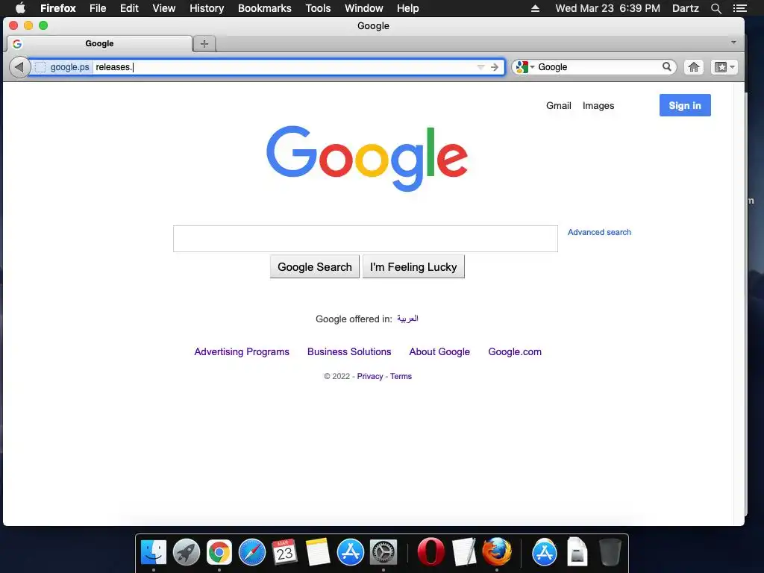Open the disk image document in the Dock

[x=577, y=553]
